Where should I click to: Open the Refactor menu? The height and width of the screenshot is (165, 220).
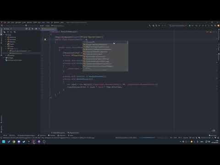29,22
